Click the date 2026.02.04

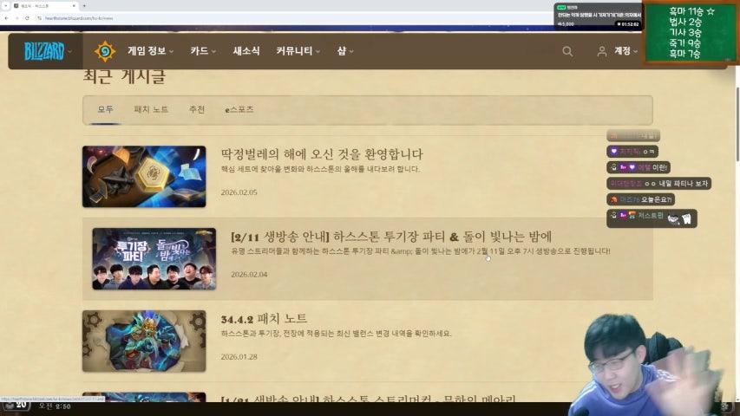click(x=249, y=275)
